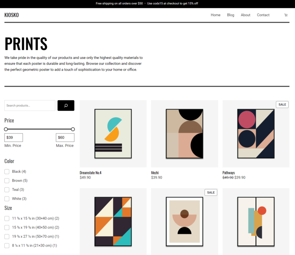Click the Color filter heading
Image resolution: width=295 pixels, height=255 pixels.
tap(10, 161)
